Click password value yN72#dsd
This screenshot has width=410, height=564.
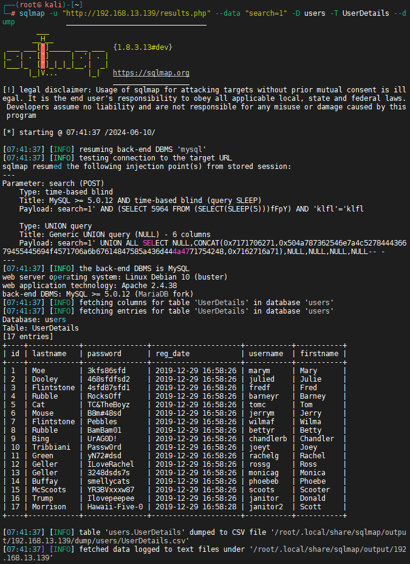pyautogui.click(x=104, y=456)
